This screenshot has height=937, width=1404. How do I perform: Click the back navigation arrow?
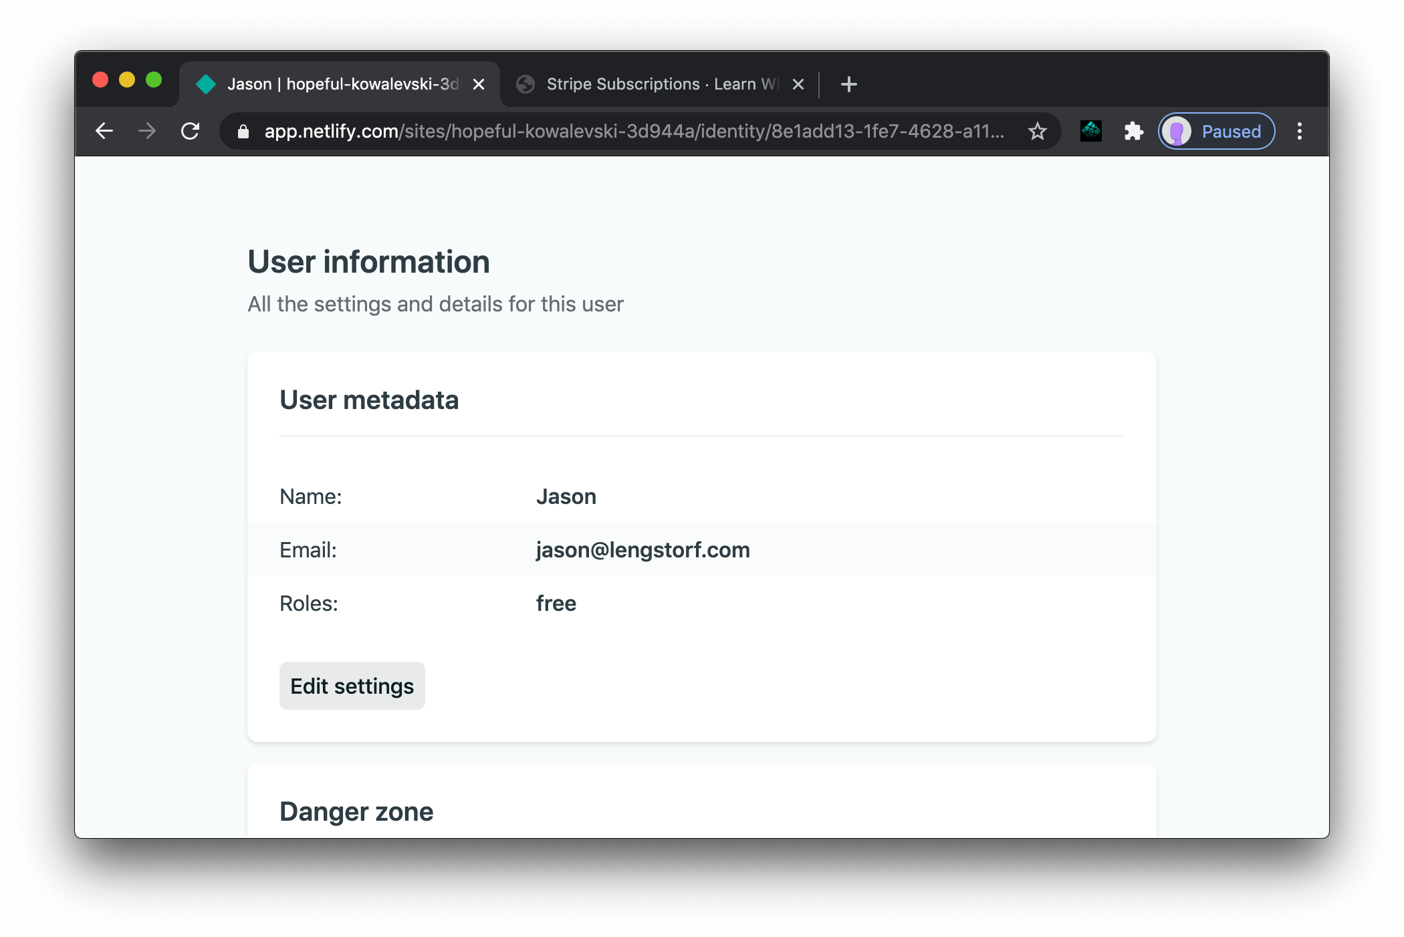tap(105, 131)
